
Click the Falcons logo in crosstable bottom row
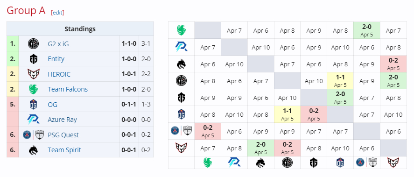tap(208, 163)
